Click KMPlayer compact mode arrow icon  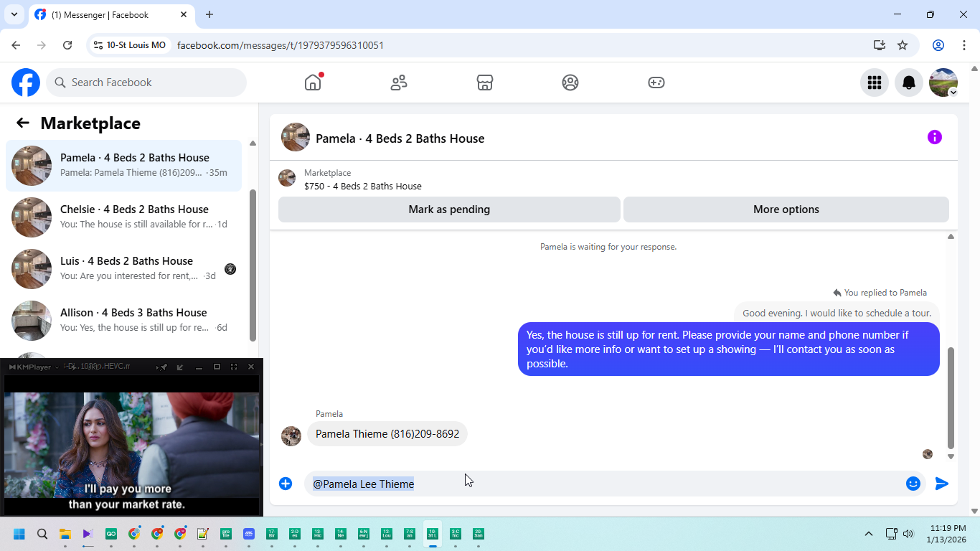point(179,367)
